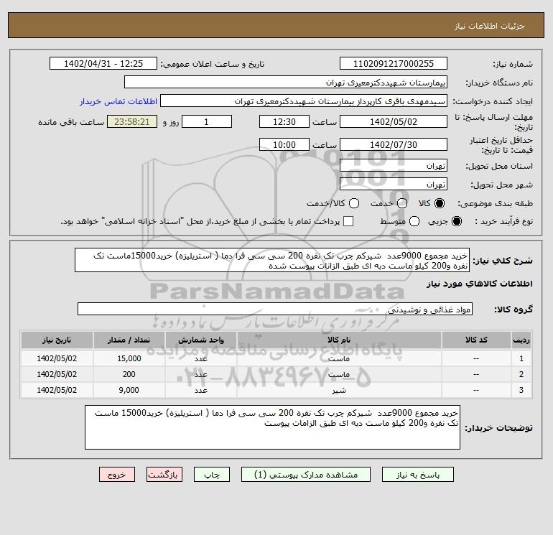Select the کالا/خدمت radio button
The height and width of the screenshot is (535, 553).
click(x=354, y=203)
